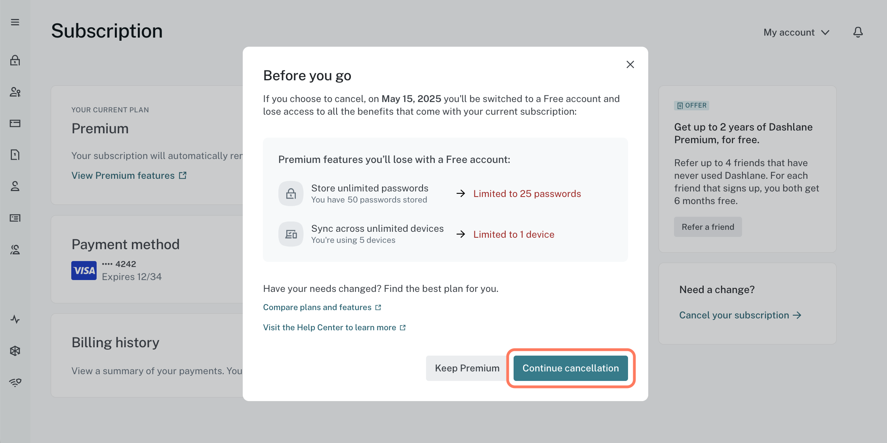Click the Refer a friend button

pyautogui.click(x=708, y=227)
